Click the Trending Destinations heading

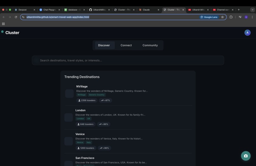tap(82, 77)
